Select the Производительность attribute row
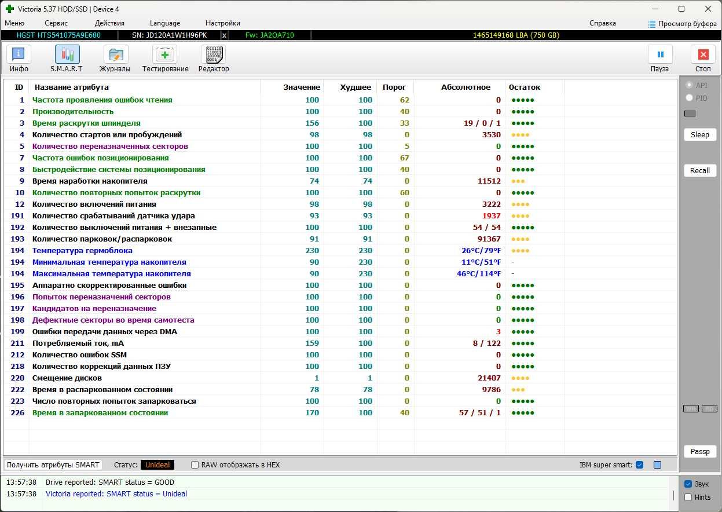This screenshot has width=722, height=512. (340, 111)
